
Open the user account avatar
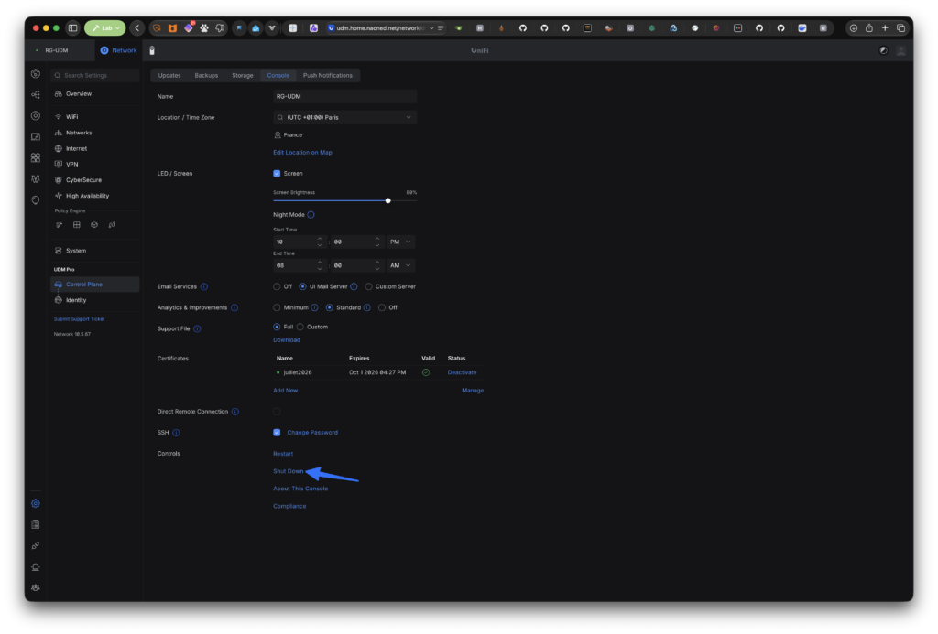coord(901,51)
